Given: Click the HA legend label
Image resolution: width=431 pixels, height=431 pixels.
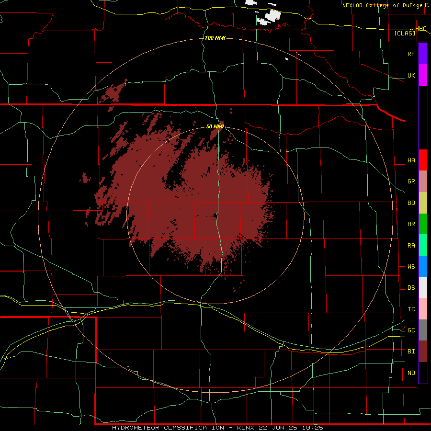Looking at the screenshot, I should pyautogui.click(x=411, y=160).
